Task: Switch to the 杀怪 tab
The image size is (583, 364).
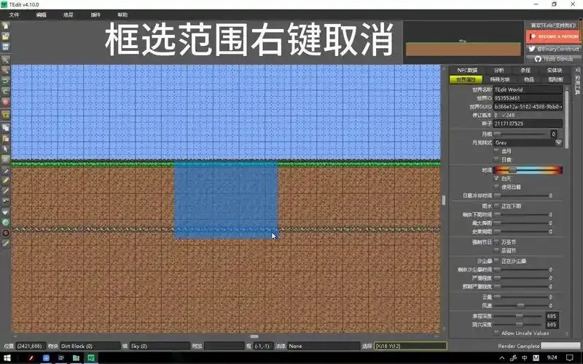Action: pos(525,70)
